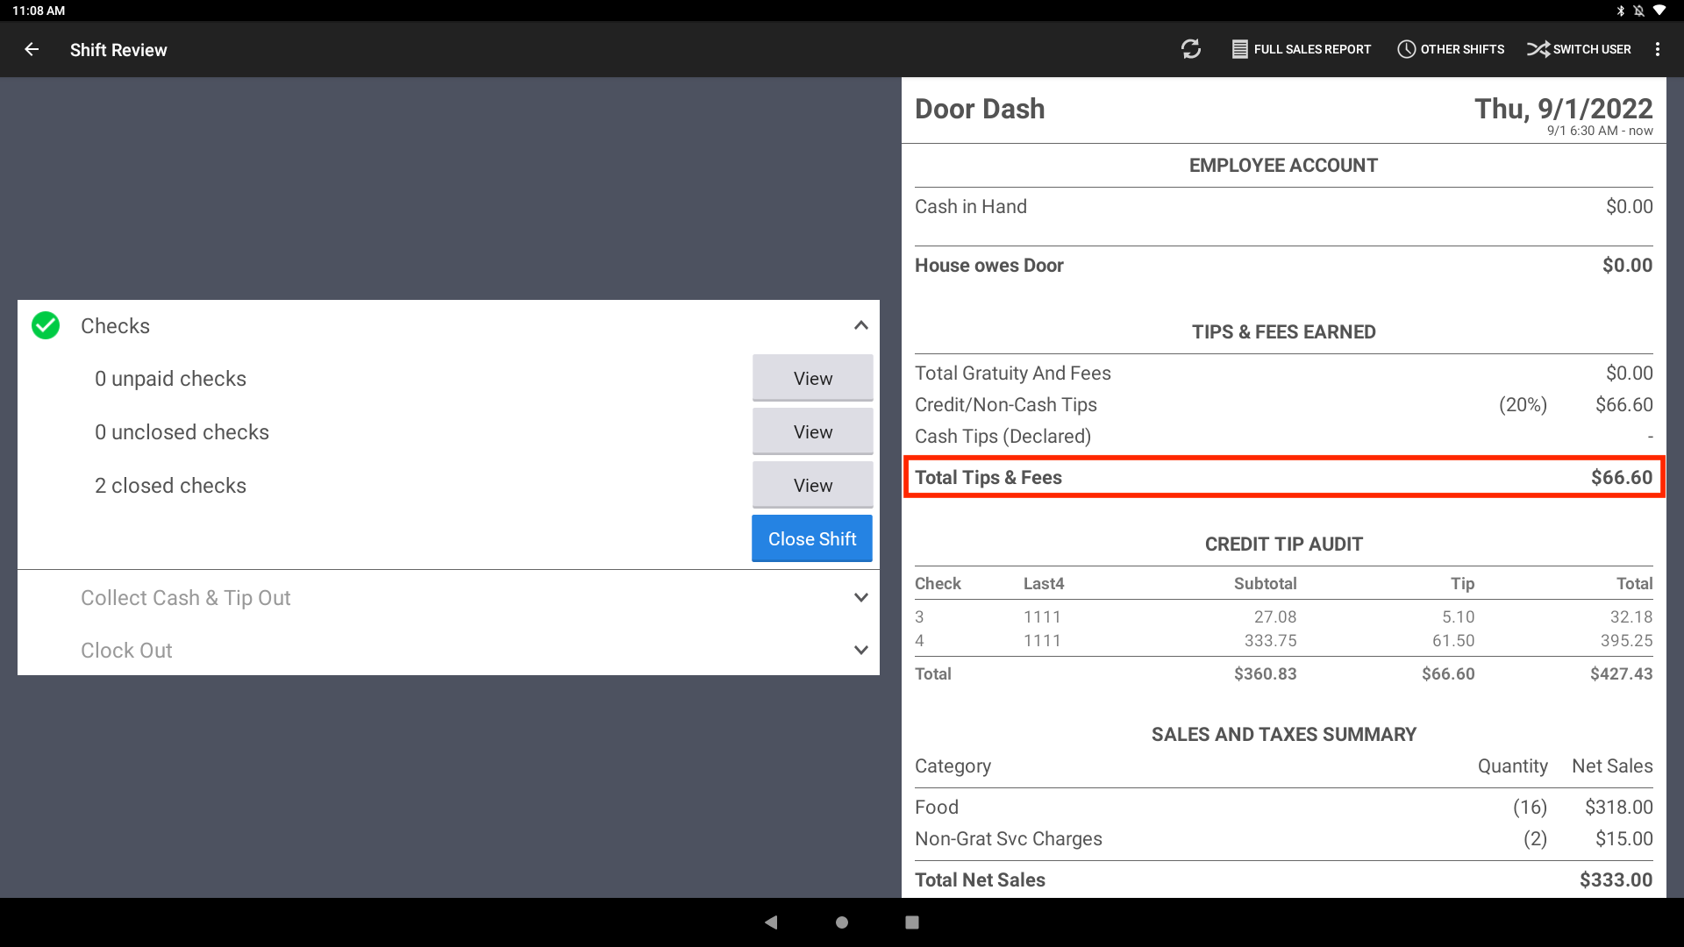Click the Shift Review title
This screenshot has height=947, width=1684.
click(118, 50)
